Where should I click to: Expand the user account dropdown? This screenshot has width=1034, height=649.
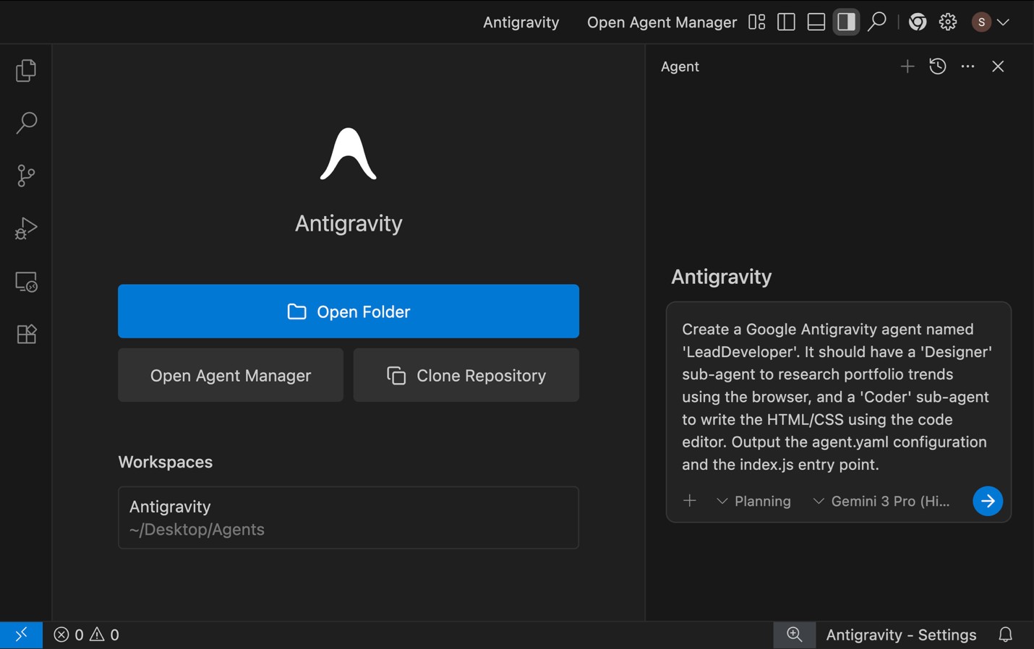(x=991, y=22)
